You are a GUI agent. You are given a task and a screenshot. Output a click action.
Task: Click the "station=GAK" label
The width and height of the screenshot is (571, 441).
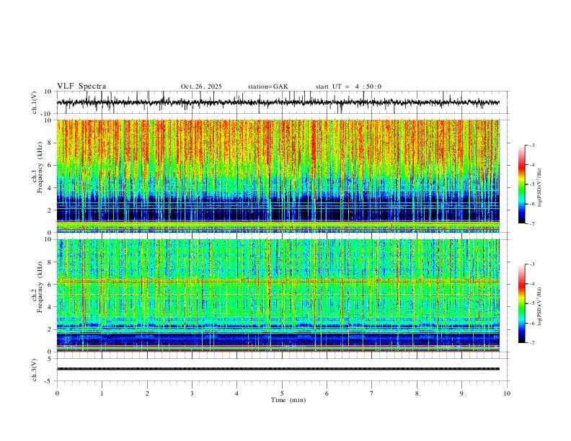267,86
